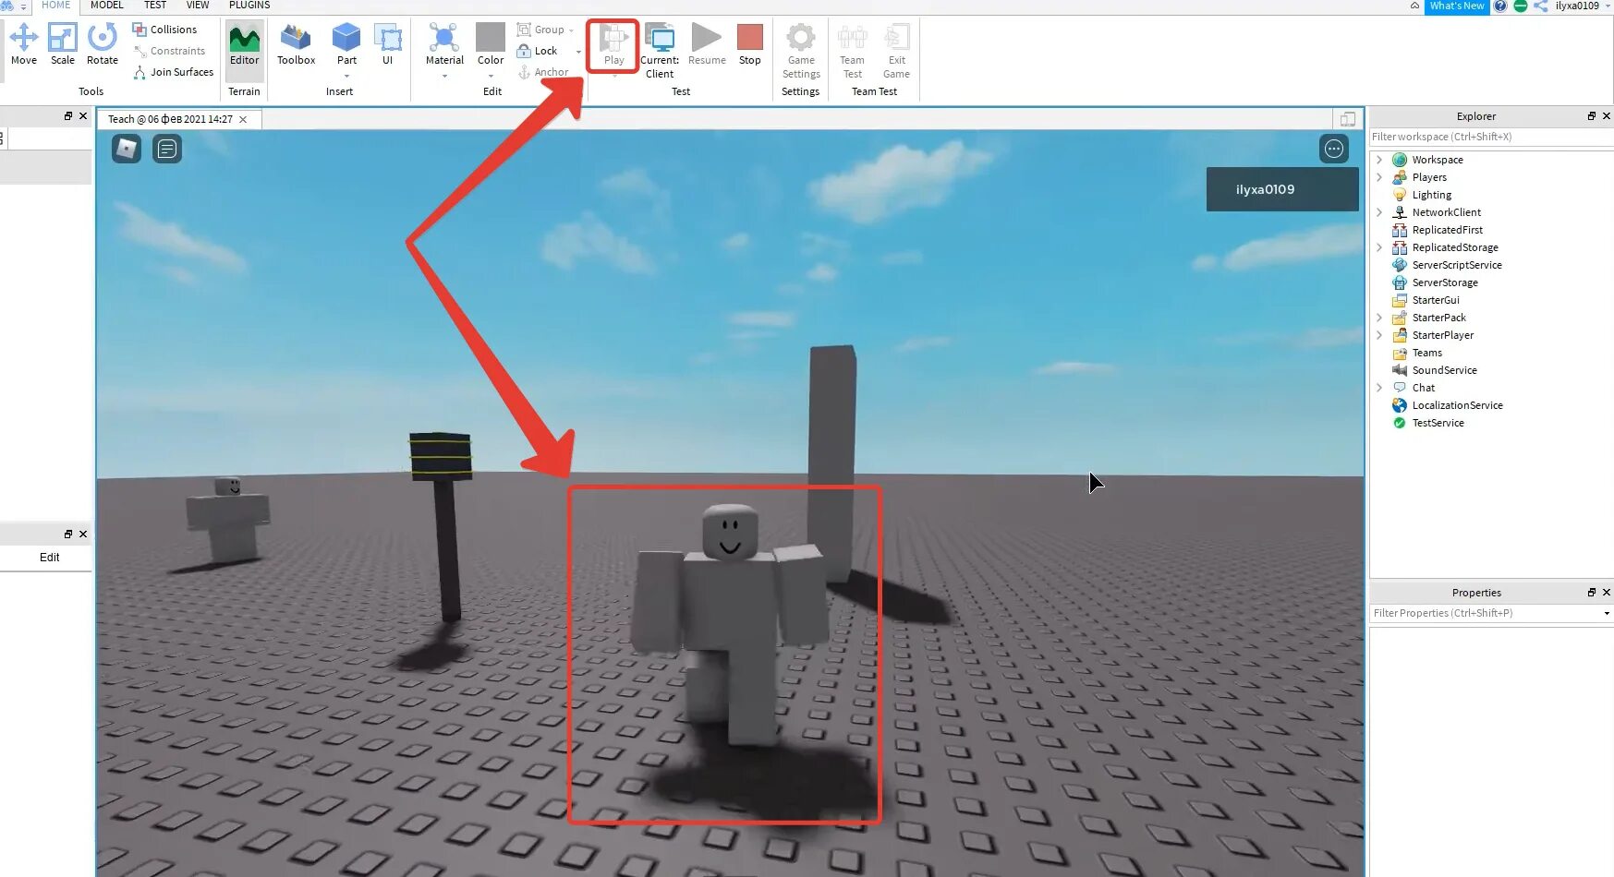This screenshot has width=1614, height=877.
Task: Toggle the viewport layout button
Action: tap(1347, 119)
